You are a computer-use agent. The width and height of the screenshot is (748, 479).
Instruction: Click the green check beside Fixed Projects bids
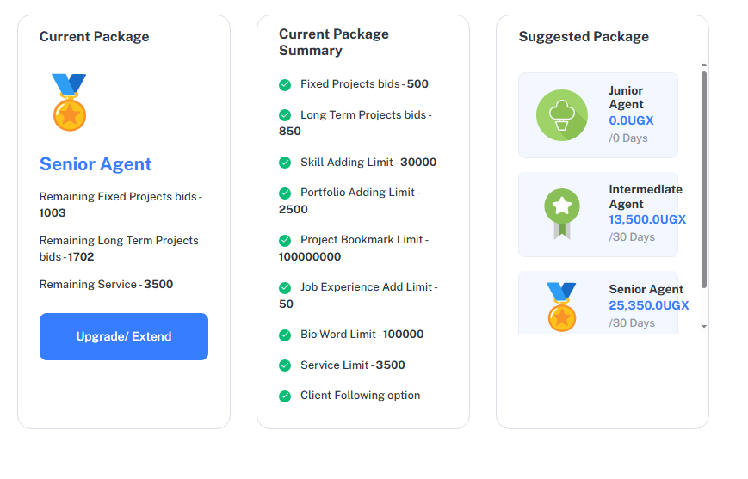pos(285,84)
